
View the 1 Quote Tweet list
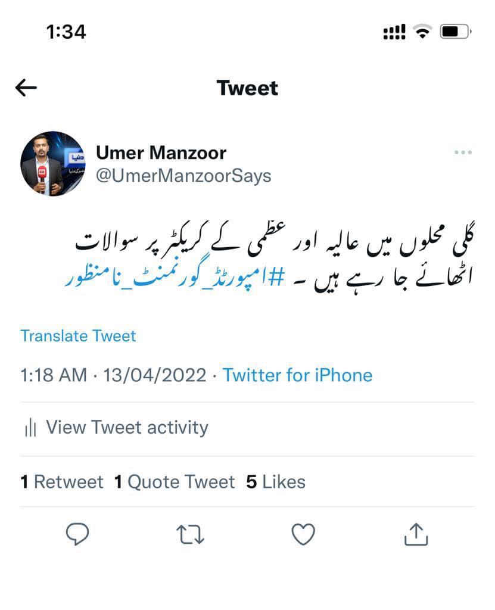[x=175, y=482]
